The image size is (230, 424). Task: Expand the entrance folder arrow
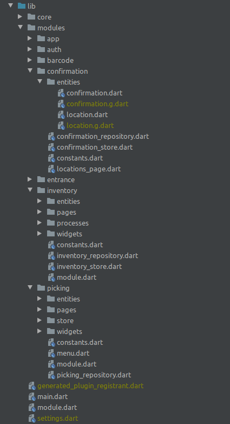30,179
